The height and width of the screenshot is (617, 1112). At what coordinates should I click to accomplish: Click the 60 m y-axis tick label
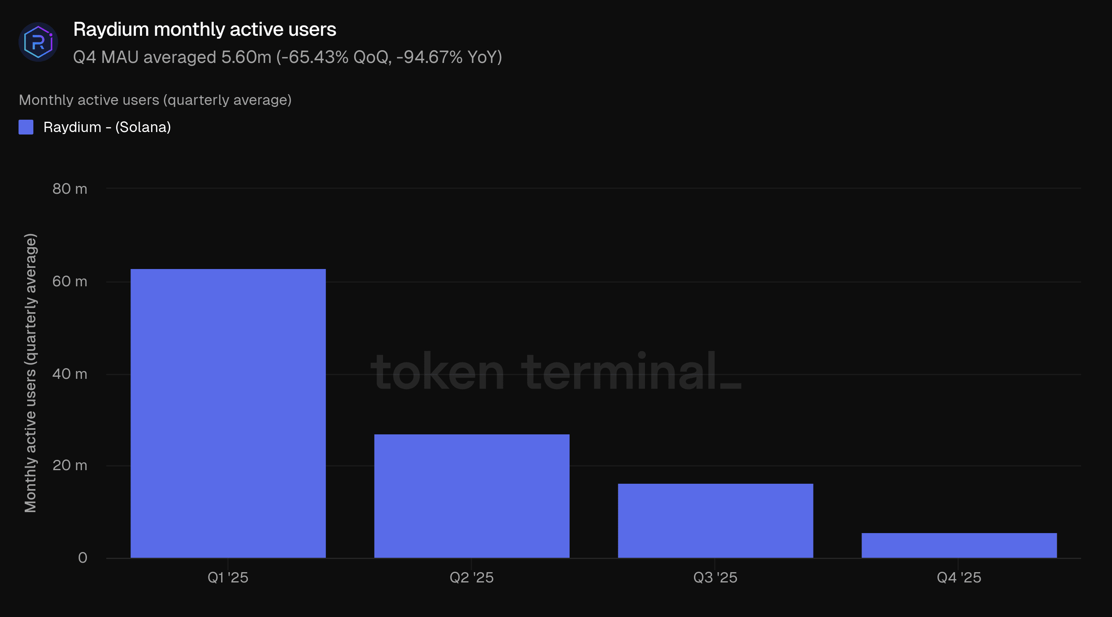point(70,281)
